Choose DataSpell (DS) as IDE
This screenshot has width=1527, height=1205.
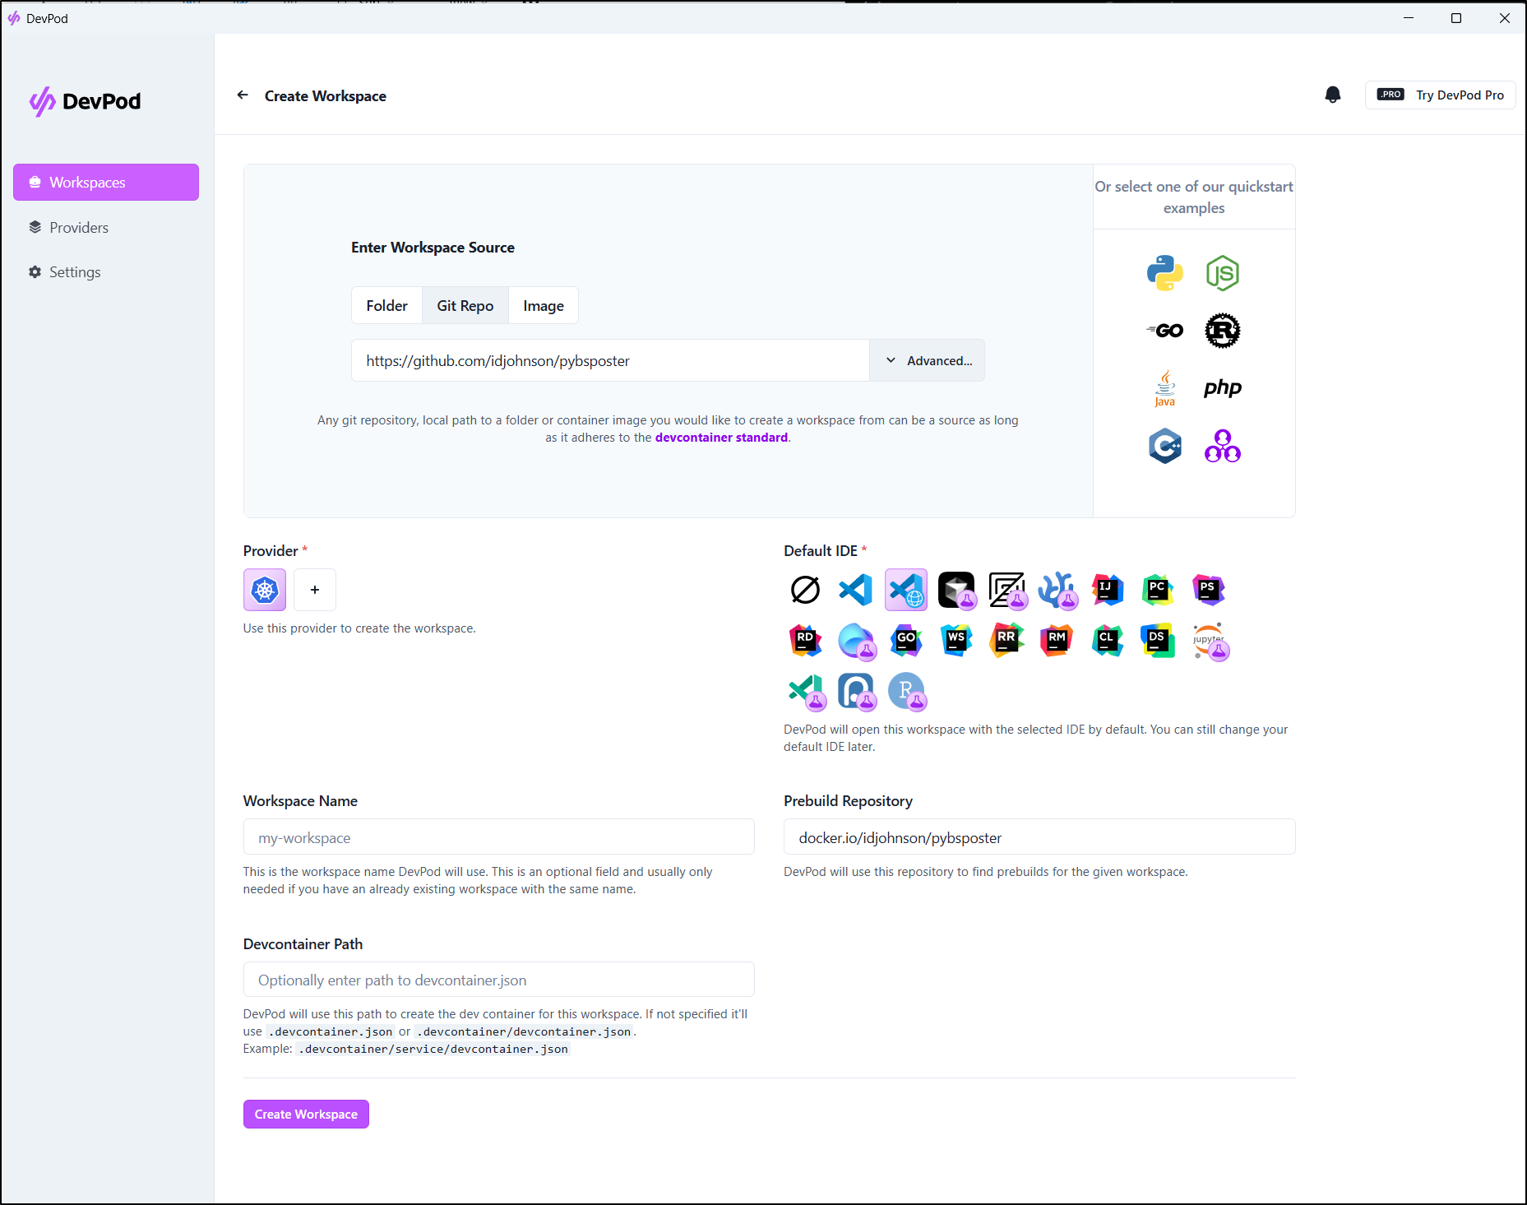coord(1158,640)
